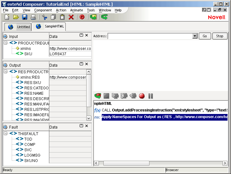This screenshot has width=231, height=174.
Task: Select the CALL Output.addProcessingInstruction action line
Action: point(165,110)
